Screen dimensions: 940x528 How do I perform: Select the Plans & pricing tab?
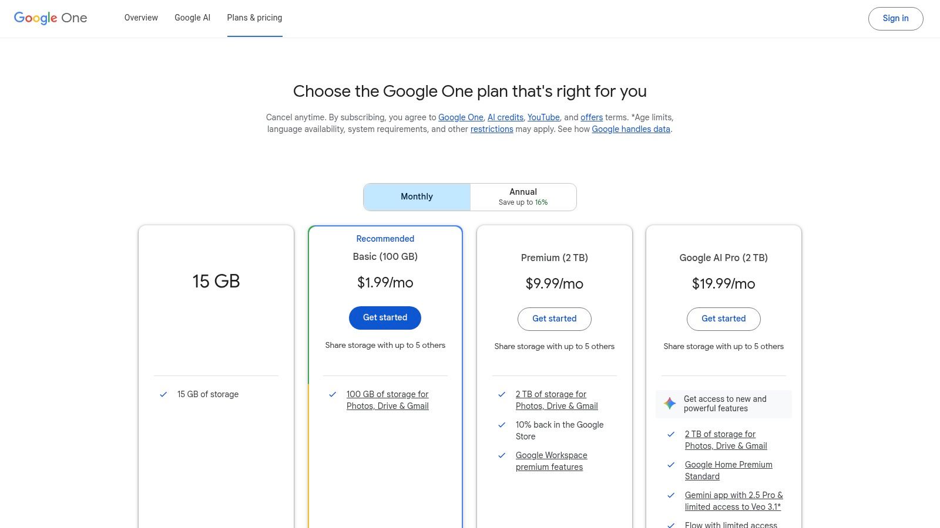254,18
